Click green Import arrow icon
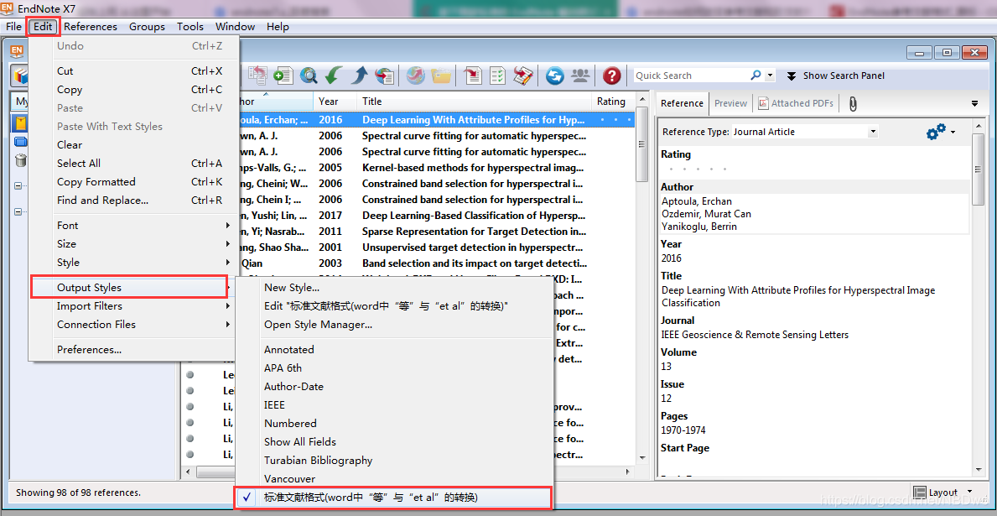The height and width of the screenshot is (516, 997). (x=333, y=76)
